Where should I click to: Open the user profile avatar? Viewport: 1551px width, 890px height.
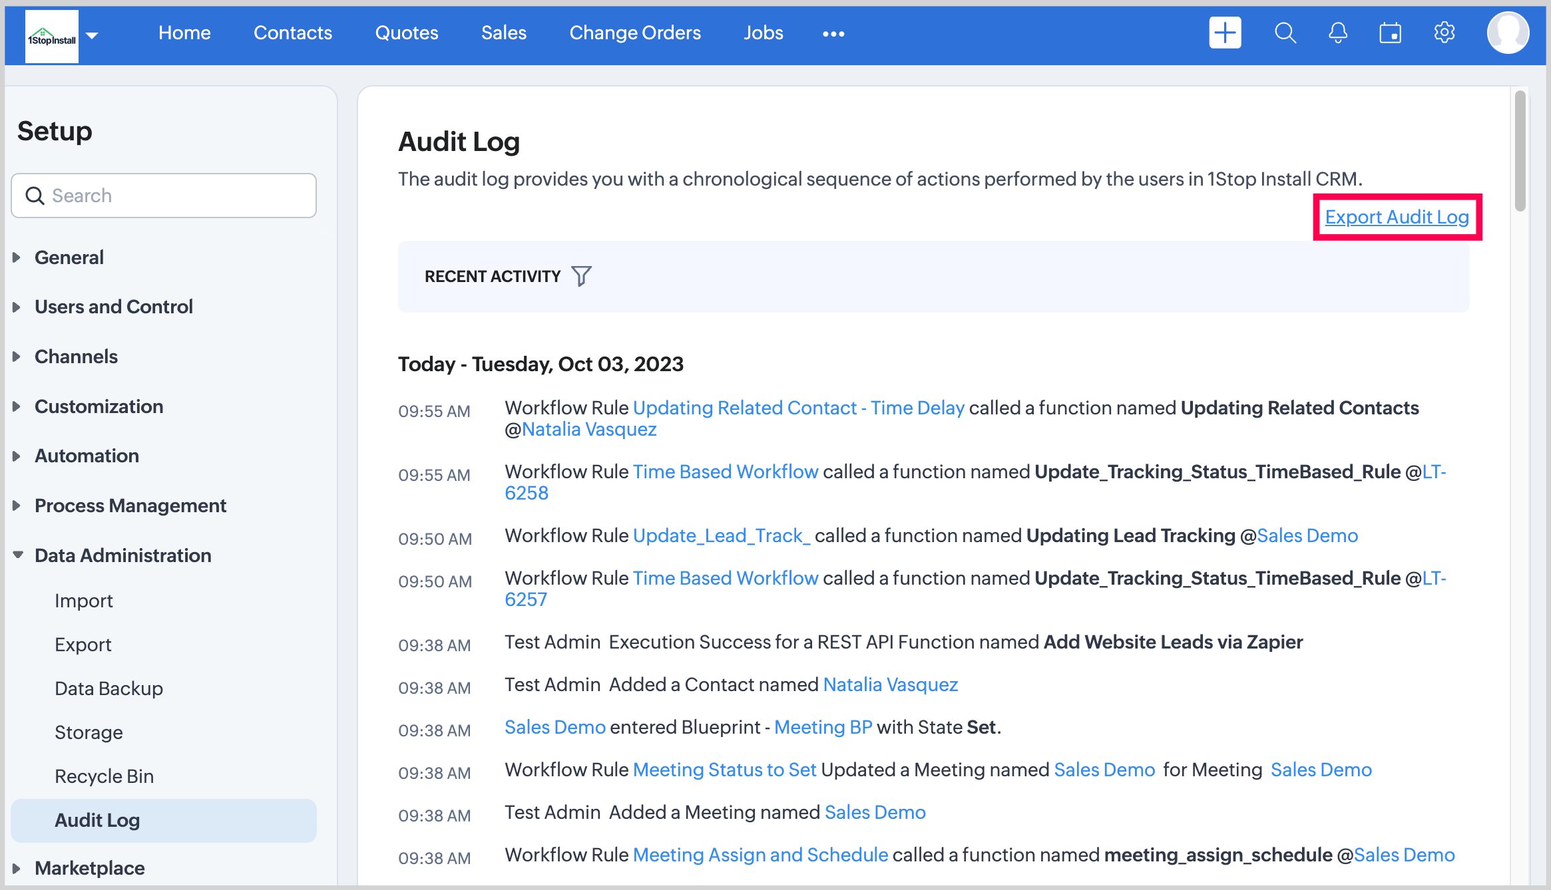[x=1507, y=33]
